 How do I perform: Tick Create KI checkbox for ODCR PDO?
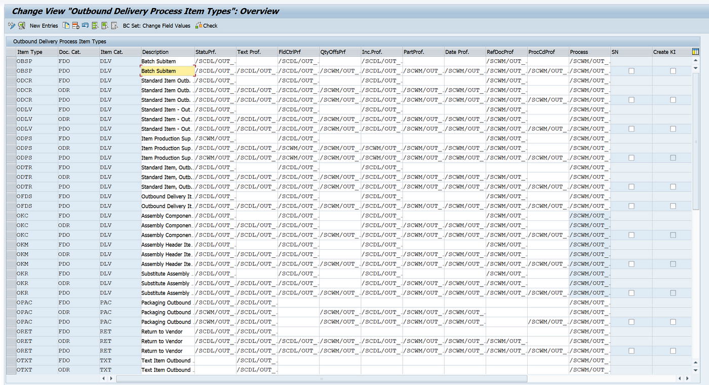click(673, 100)
